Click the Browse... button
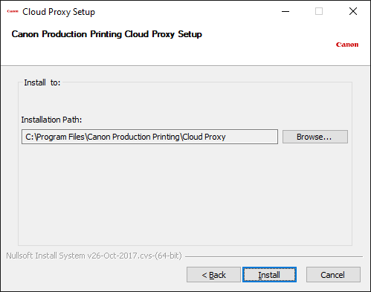The width and height of the screenshot is (371, 292). pyautogui.click(x=315, y=137)
